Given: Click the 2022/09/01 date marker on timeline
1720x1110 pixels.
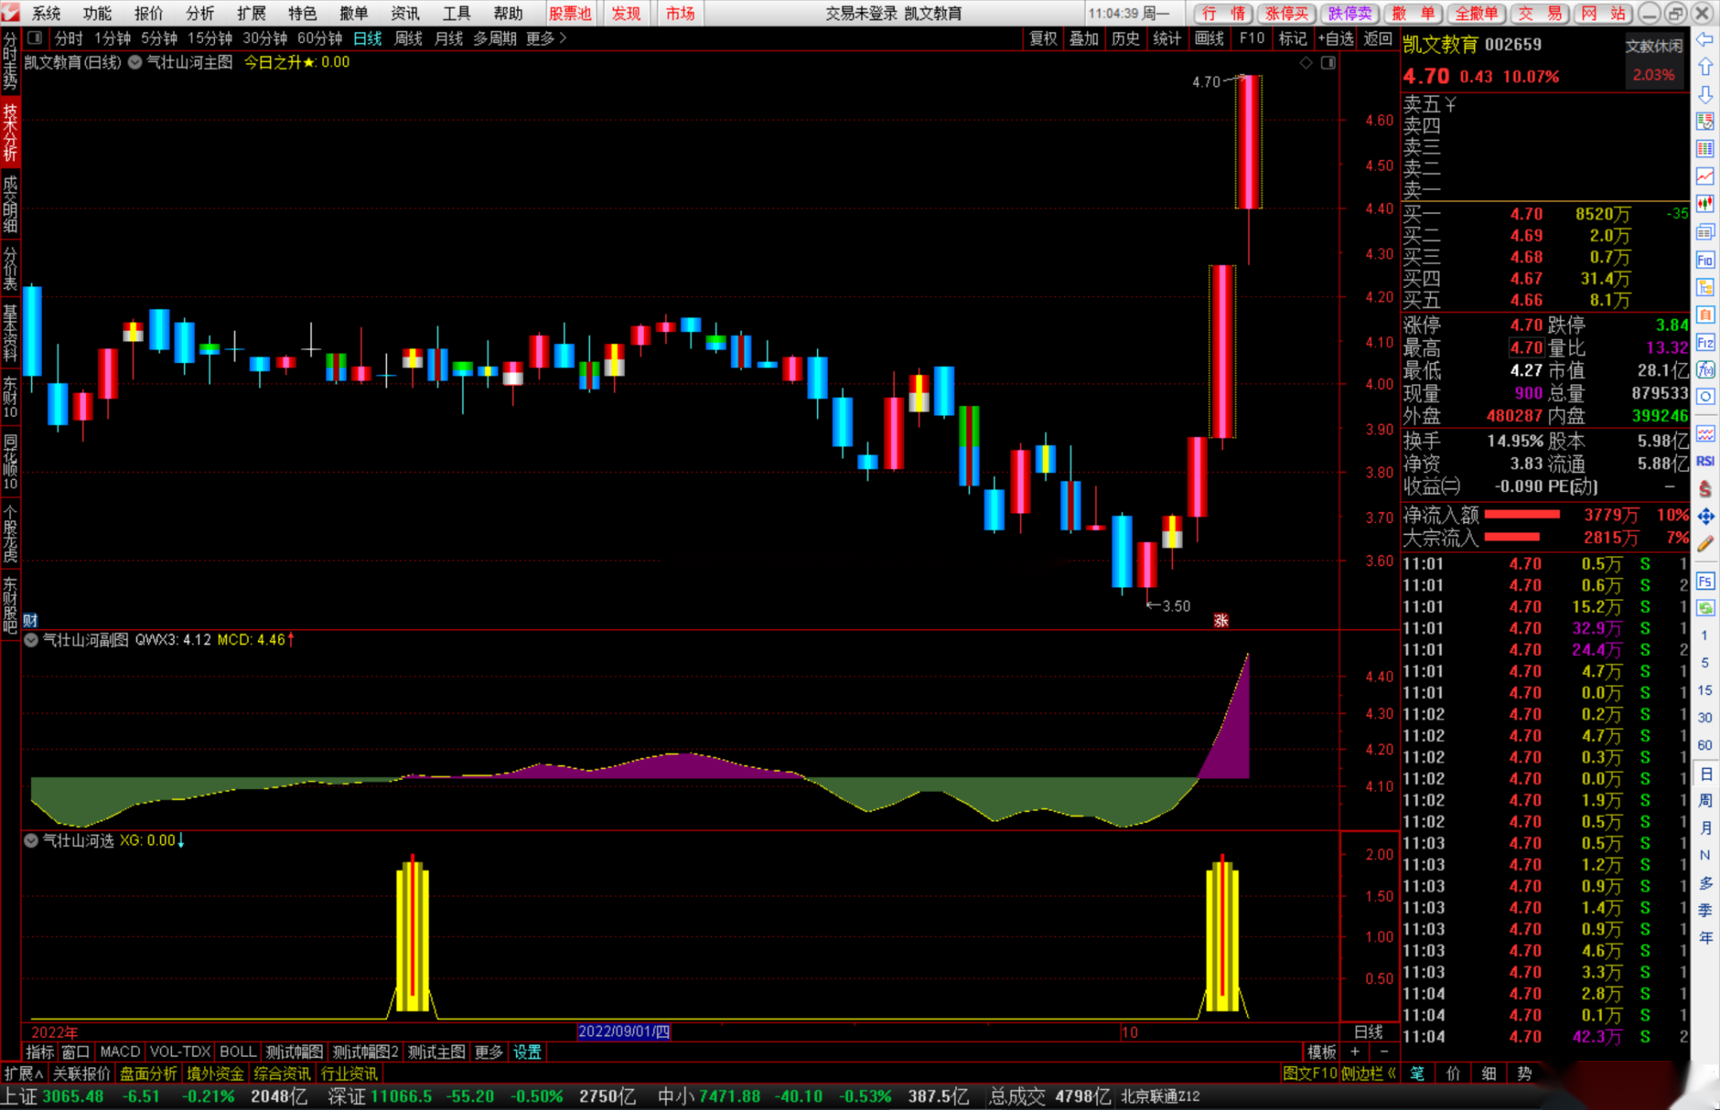Looking at the screenshot, I should point(623,1031).
